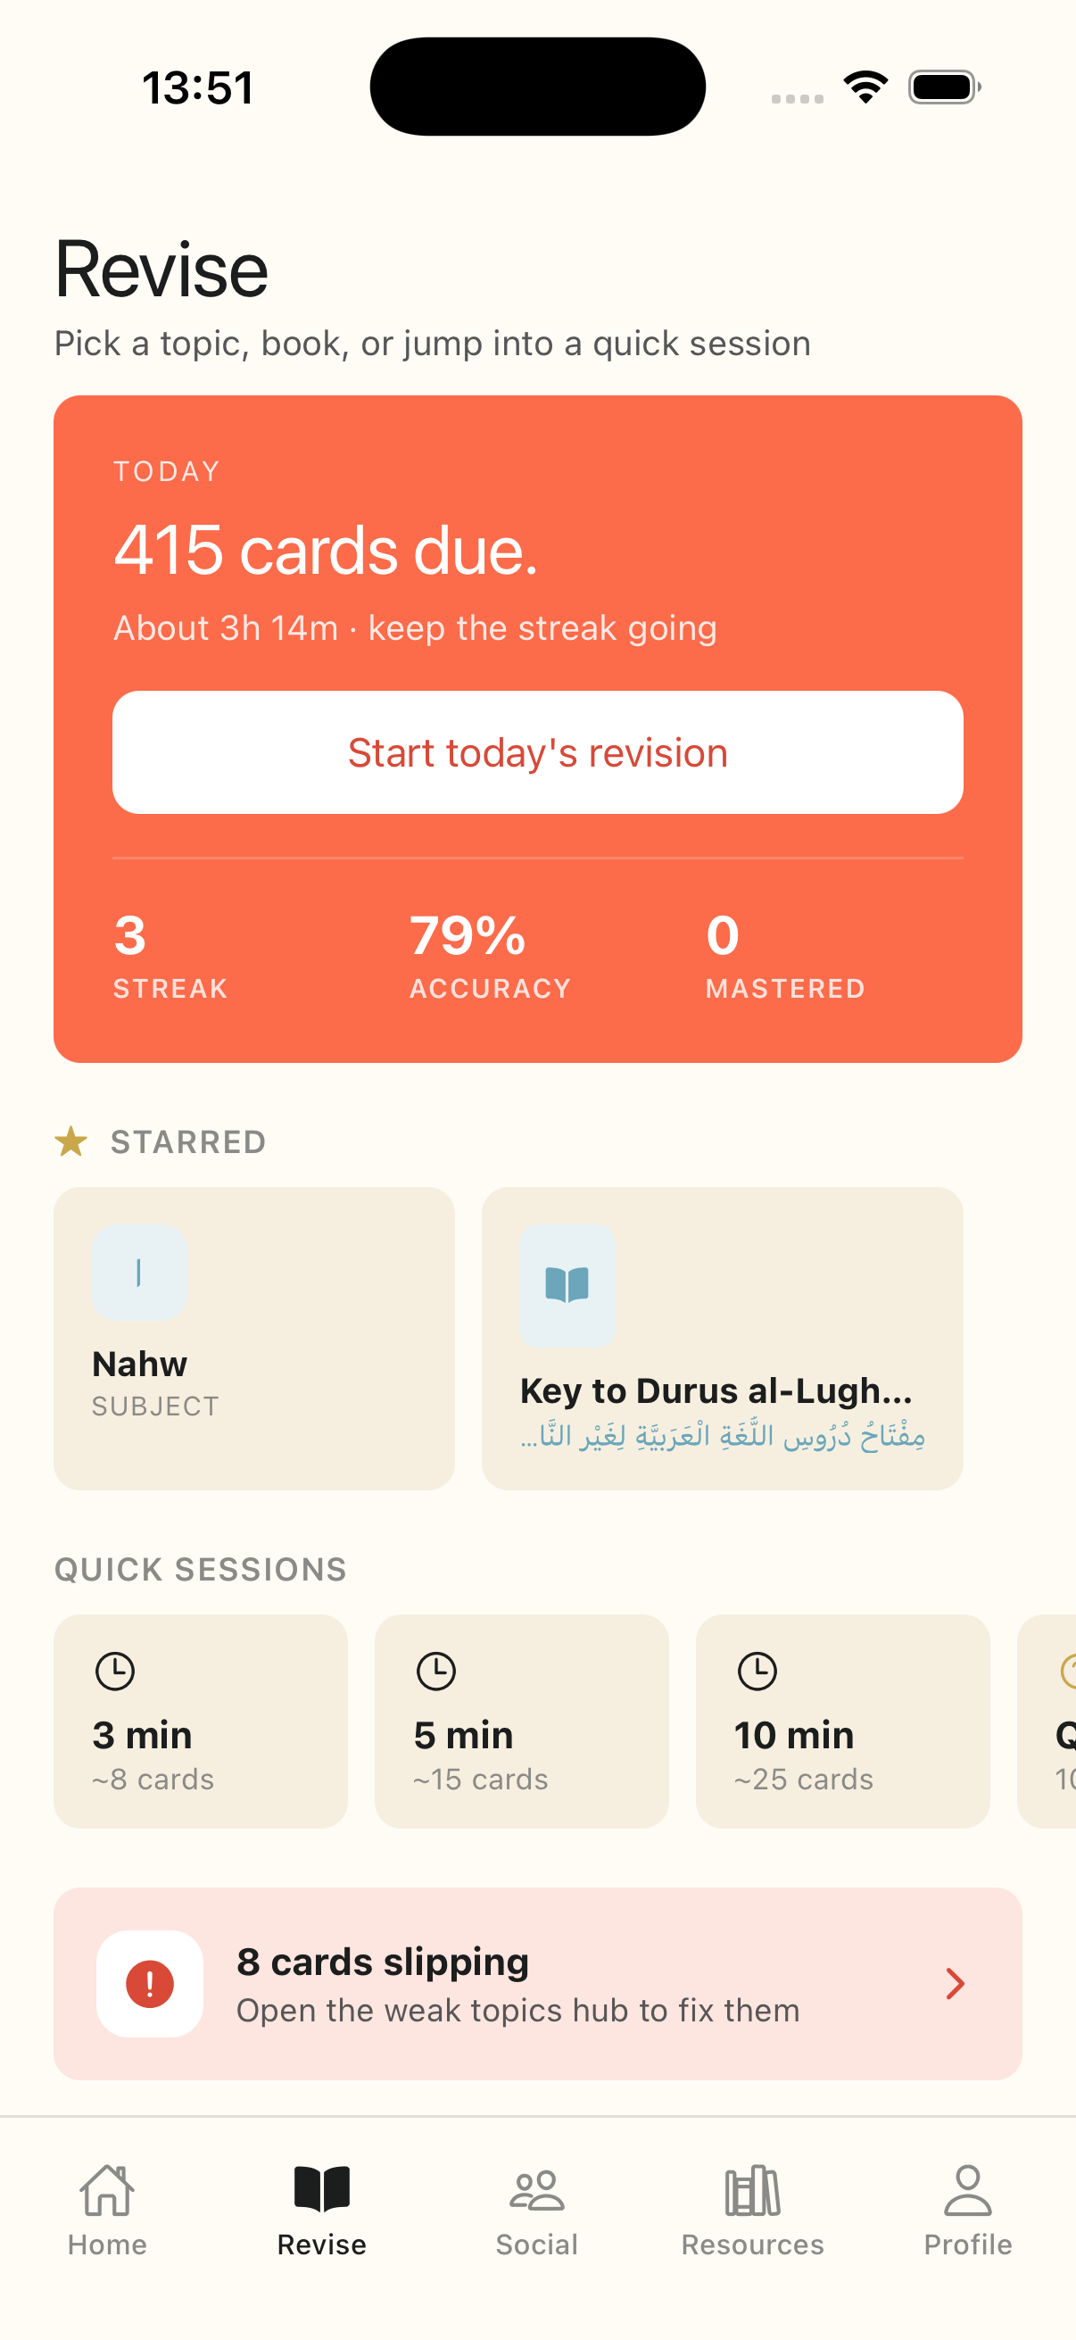Expand the weak topics hub chevron

955,1984
